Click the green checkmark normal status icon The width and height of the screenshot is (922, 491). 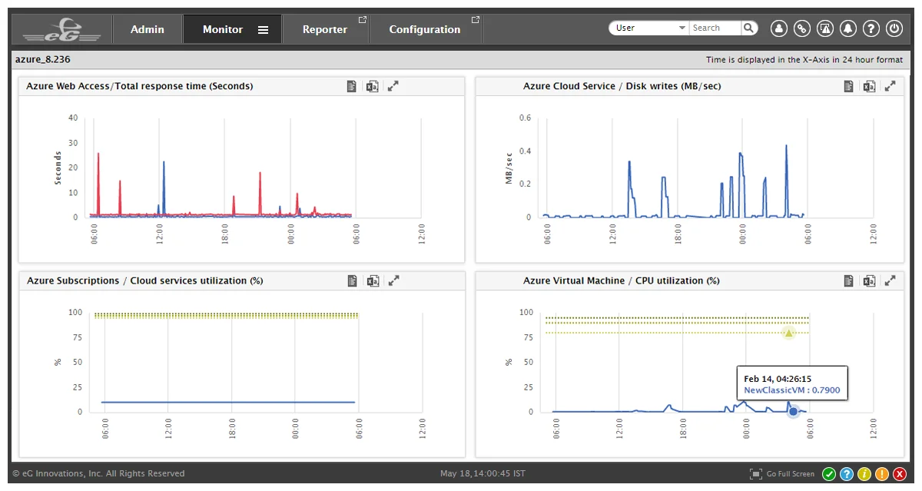tap(829, 474)
